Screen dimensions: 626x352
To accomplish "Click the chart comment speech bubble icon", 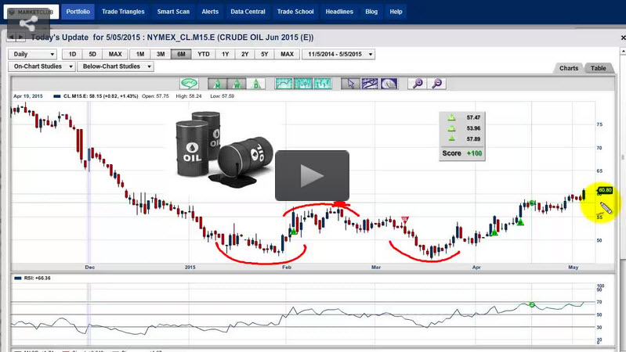I will pos(190,84).
